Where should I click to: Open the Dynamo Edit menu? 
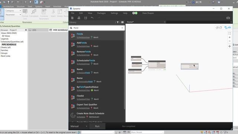coord(81,13)
